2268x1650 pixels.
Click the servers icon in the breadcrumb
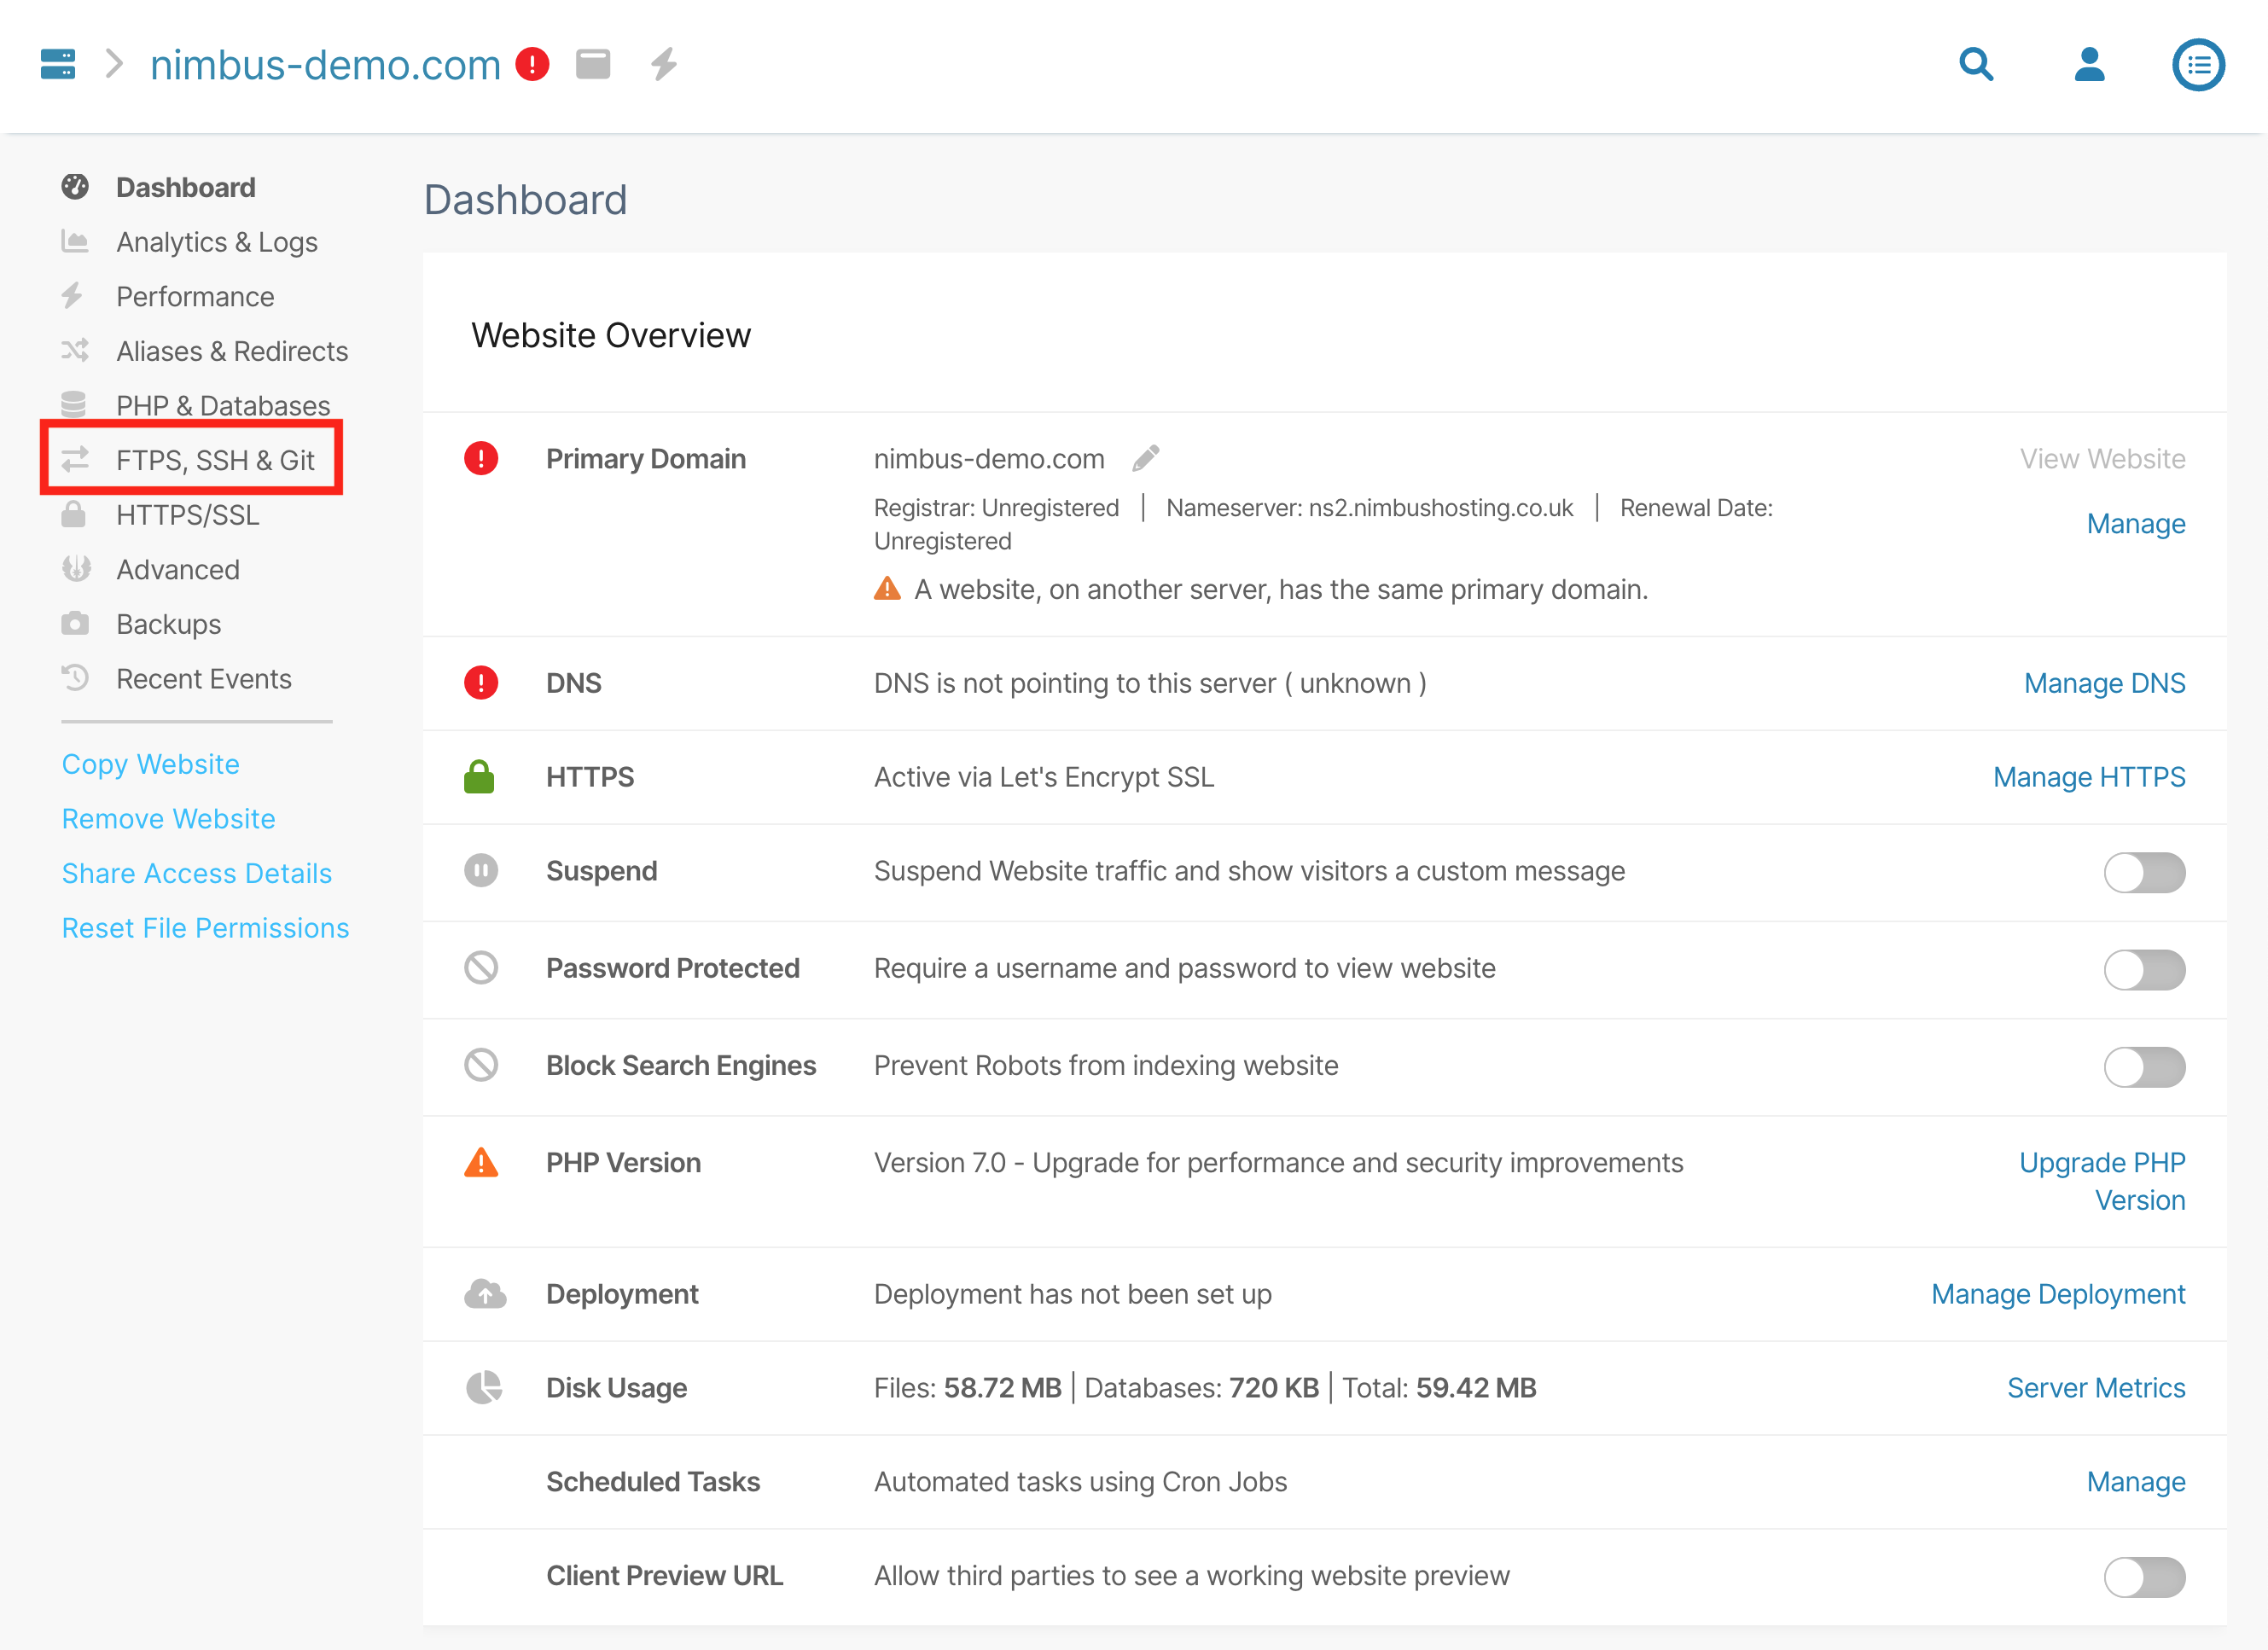57,64
